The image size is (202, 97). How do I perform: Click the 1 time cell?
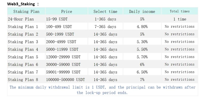point(180,19)
